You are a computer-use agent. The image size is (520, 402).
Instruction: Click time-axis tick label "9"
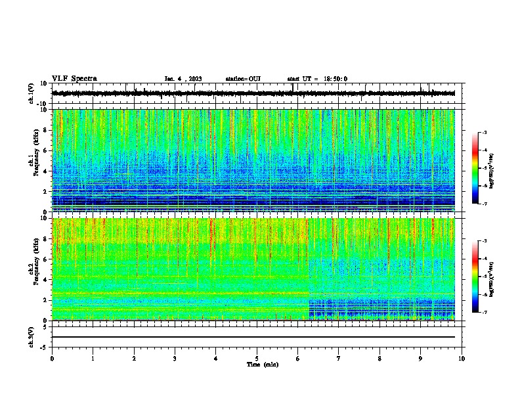coord(420,359)
